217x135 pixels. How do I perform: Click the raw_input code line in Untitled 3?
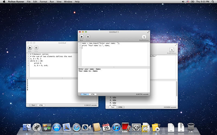tap(101, 43)
